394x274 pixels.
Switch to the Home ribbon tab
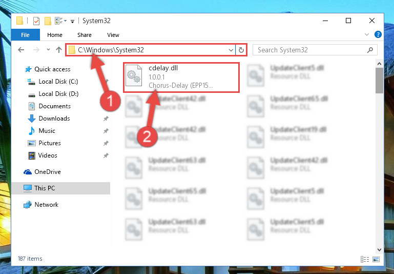(x=55, y=35)
